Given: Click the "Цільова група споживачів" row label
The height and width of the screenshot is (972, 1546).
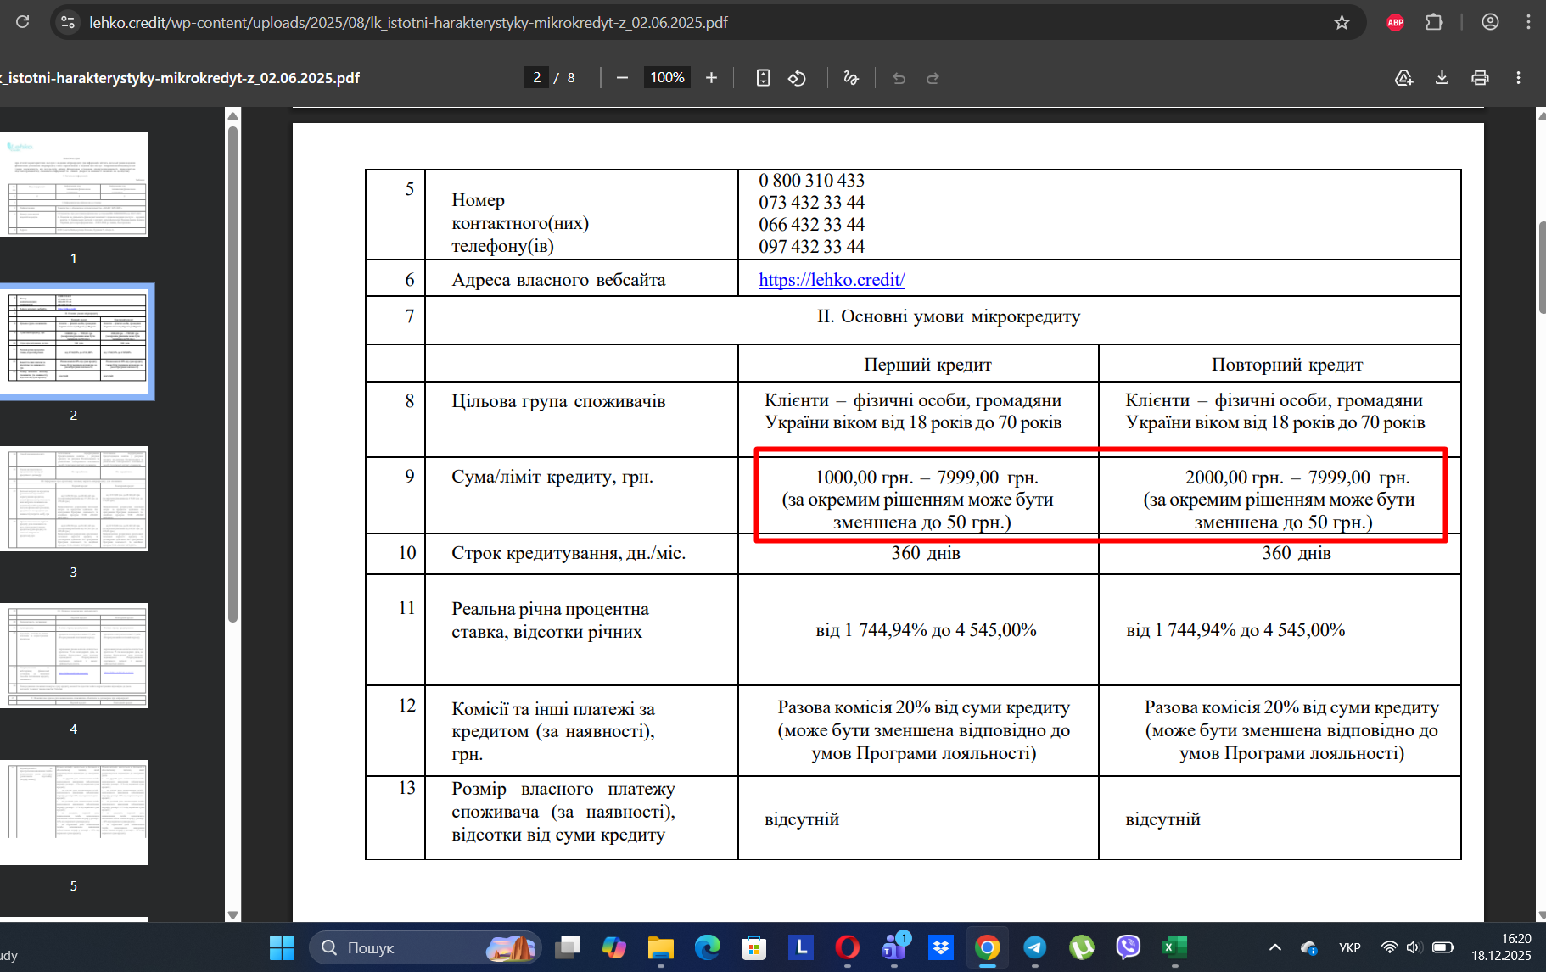Looking at the screenshot, I should coord(558,401).
